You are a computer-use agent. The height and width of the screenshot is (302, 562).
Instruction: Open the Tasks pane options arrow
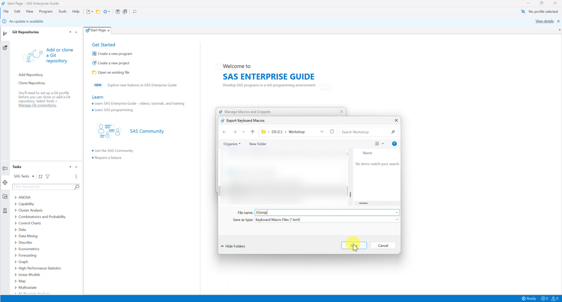point(70,167)
